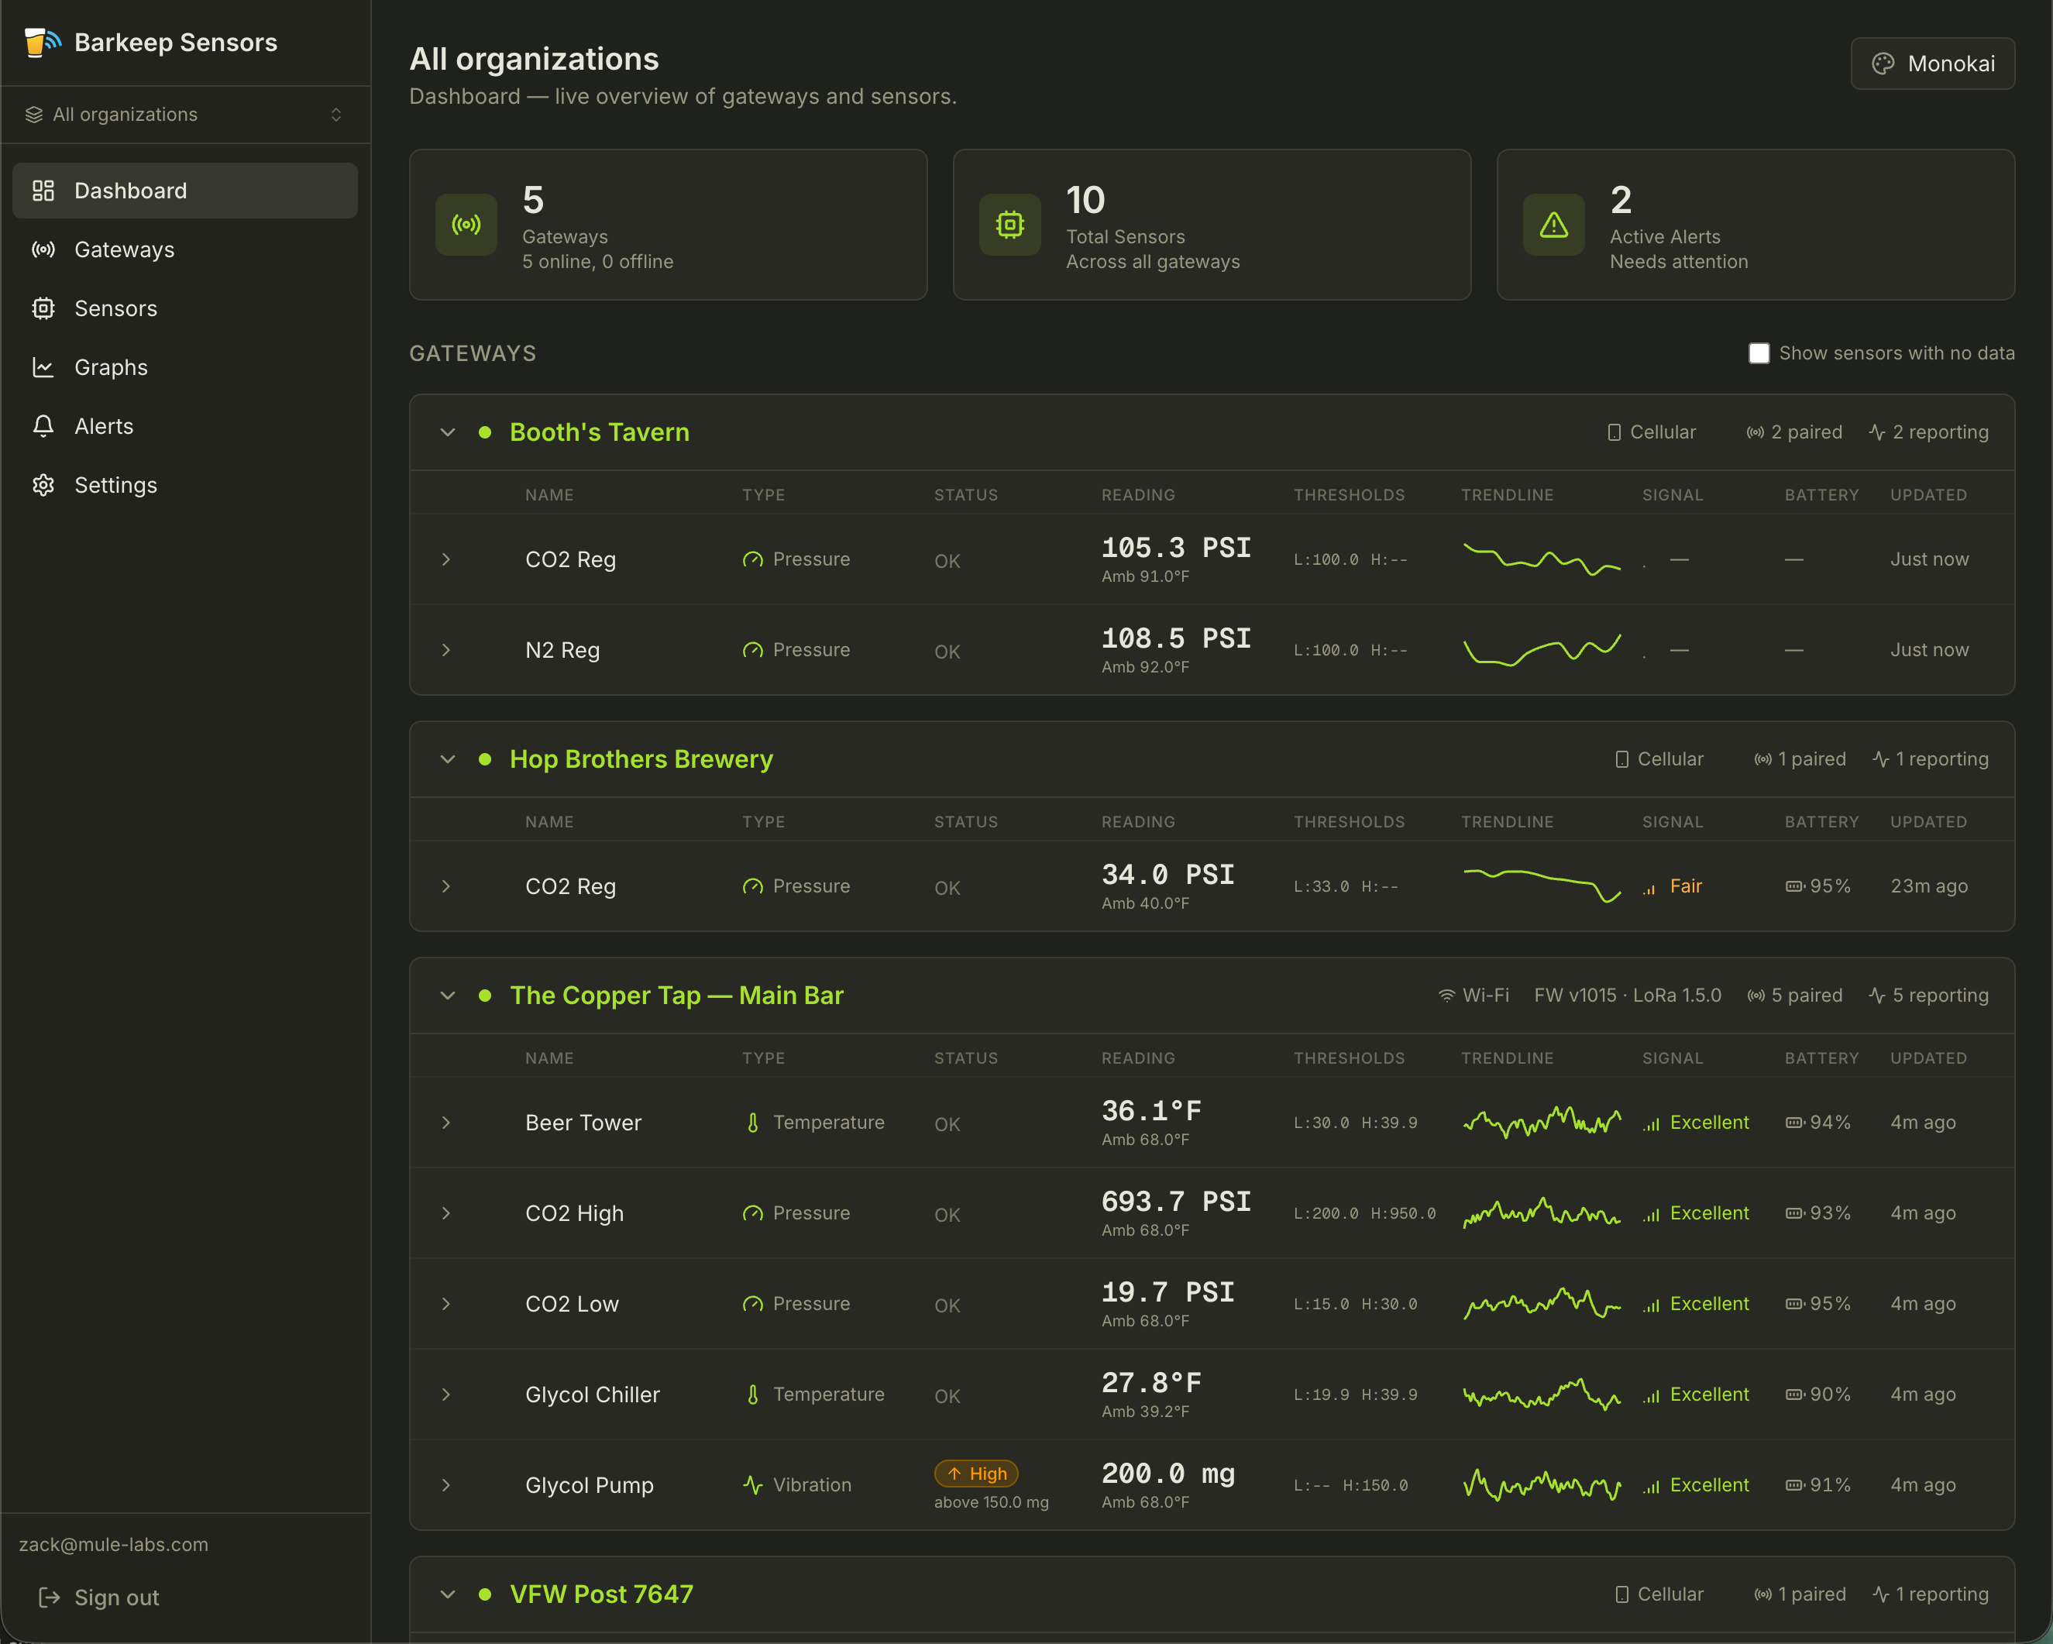Click the N2 Reg trendline sparkline
The width and height of the screenshot is (2053, 1644).
[x=1542, y=649]
